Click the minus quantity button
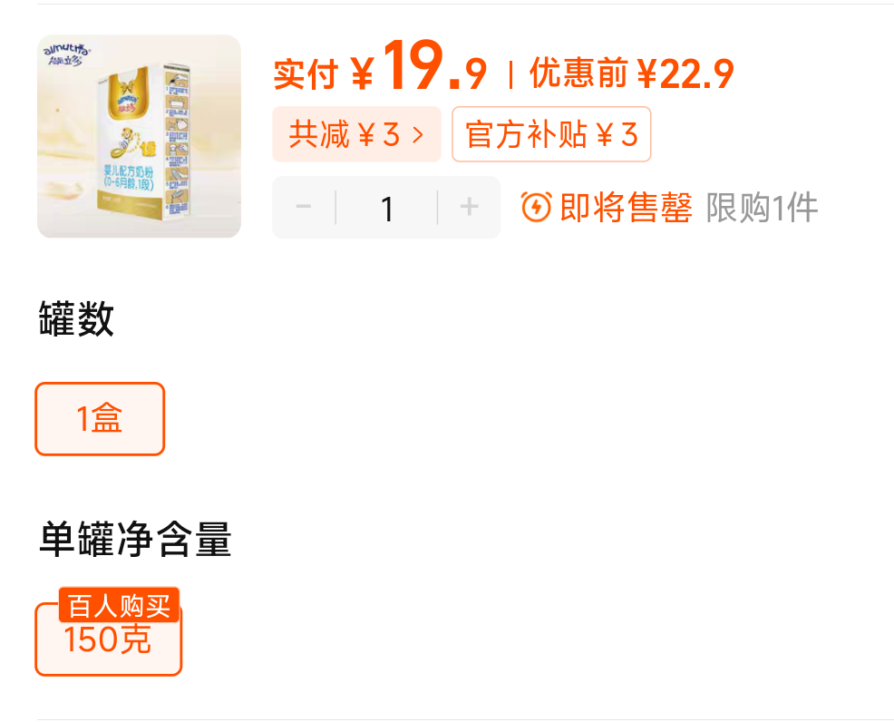 click(304, 207)
